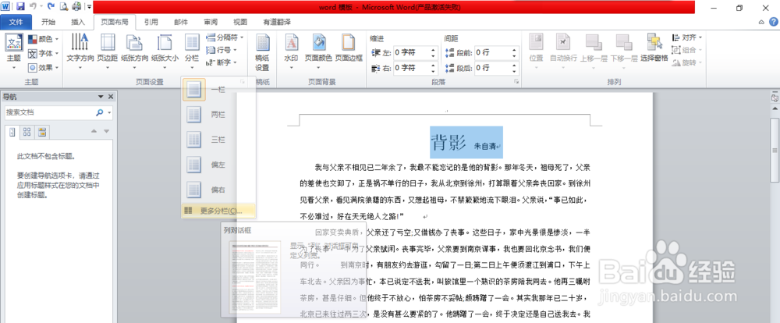Click the 搜索文档 search box in Navigation pane

(x=48, y=112)
